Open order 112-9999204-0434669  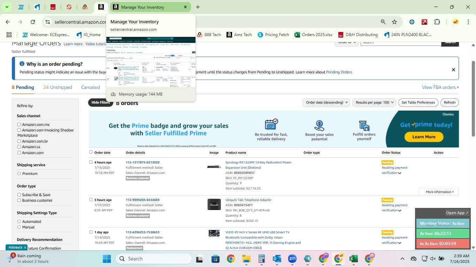tap(143, 200)
